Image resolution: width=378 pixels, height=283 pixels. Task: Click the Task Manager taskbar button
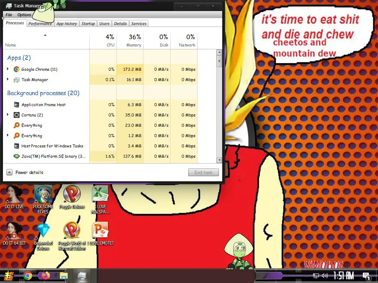coord(82,276)
